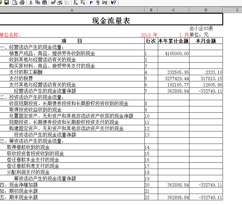Click 三、筹资活动产生的现金流量 section row
The width and height of the screenshot is (242, 205).
click(72, 141)
